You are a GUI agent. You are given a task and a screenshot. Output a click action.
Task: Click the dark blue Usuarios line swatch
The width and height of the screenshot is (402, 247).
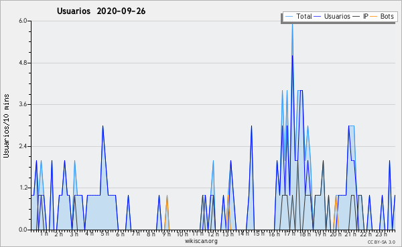318,17
